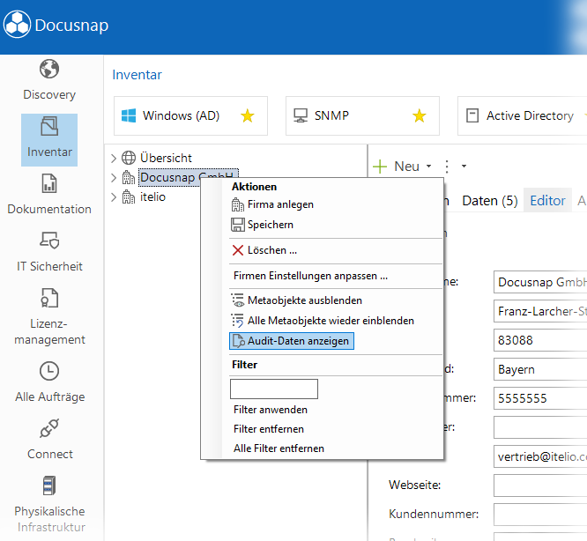Open the Lizenzmanagement certificate icon
Image resolution: width=587 pixels, height=541 pixels.
[49, 298]
